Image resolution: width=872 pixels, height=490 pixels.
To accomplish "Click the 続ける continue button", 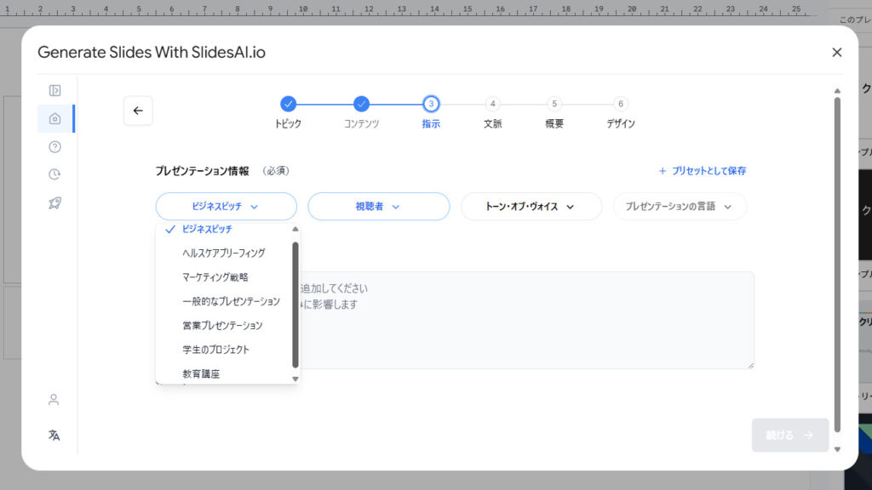I will pyautogui.click(x=790, y=435).
